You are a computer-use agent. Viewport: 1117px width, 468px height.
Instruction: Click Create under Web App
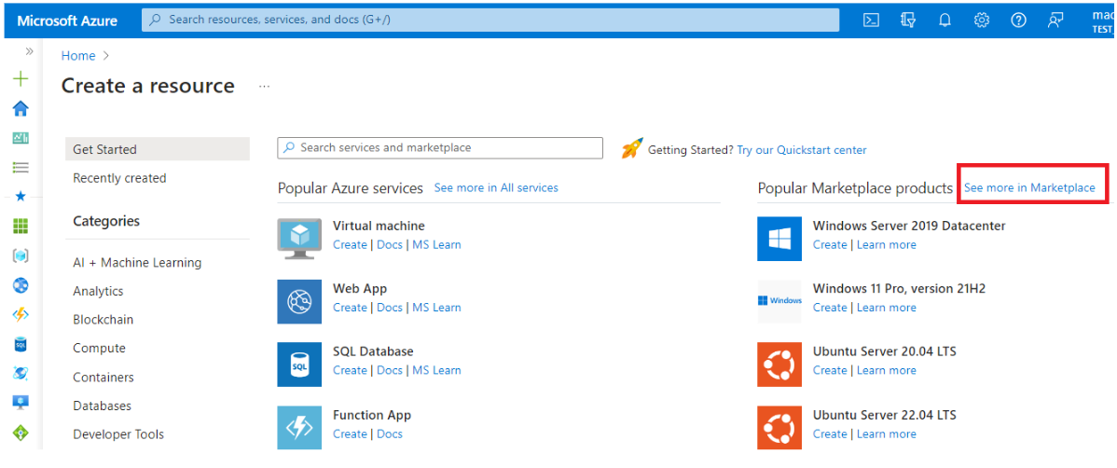coord(350,307)
